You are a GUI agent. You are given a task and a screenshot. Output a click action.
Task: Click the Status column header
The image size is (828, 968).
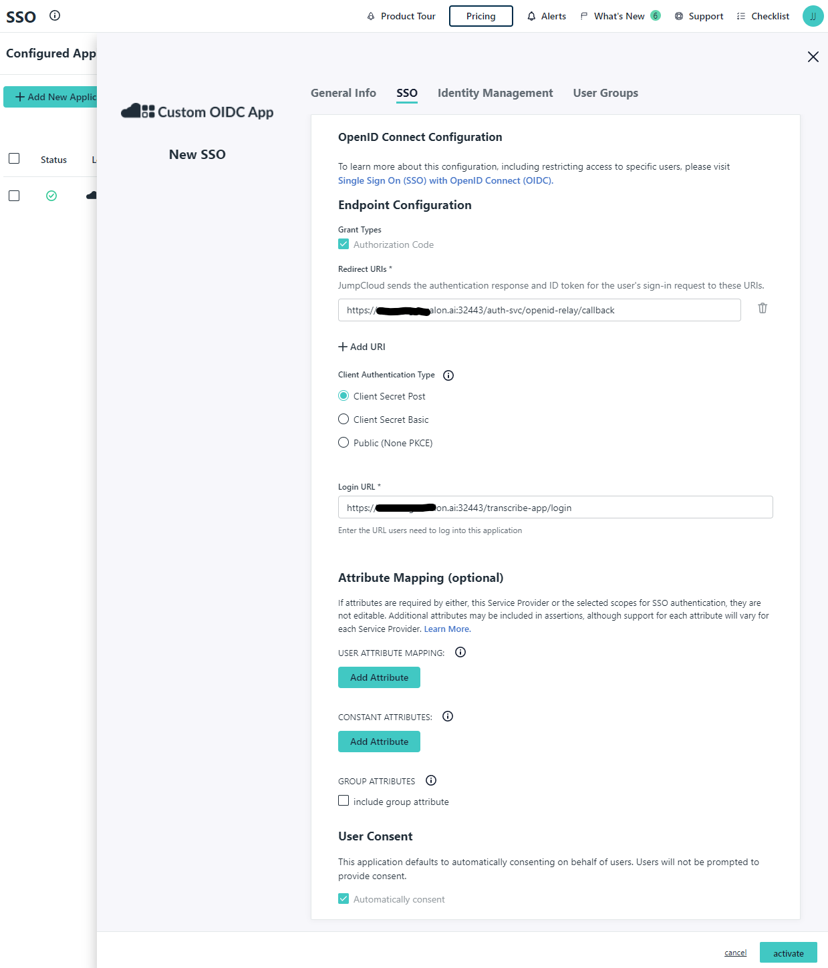click(x=53, y=160)
